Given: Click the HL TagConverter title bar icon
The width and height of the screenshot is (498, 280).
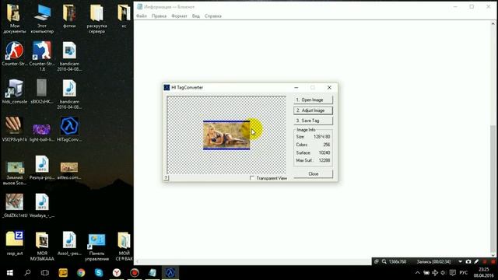Looking at the screenshot, I should [x=167, y=87].
